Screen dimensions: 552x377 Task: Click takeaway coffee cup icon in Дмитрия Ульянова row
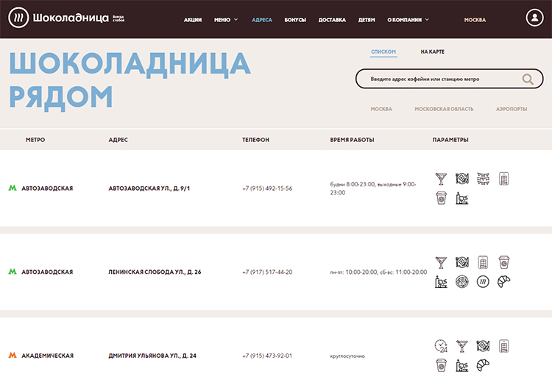coord(441,365)
